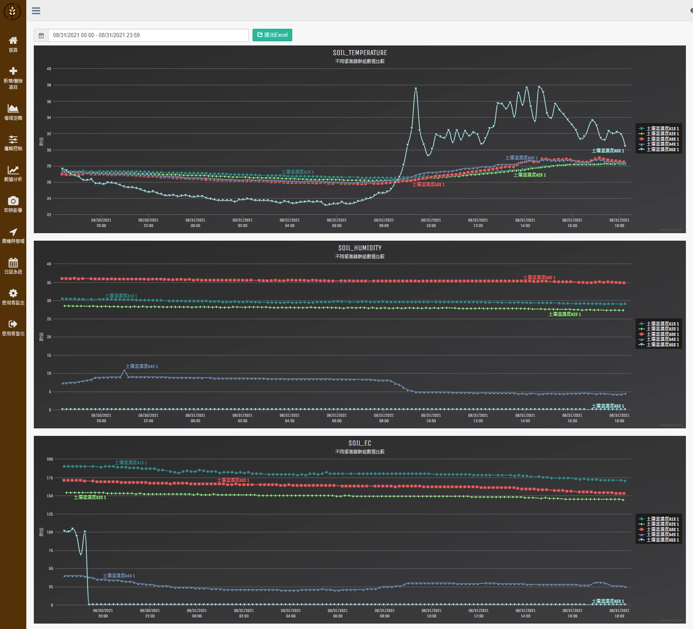Click the app logo in top-left corner
693x629 pixels.
(x=13, y=11)
